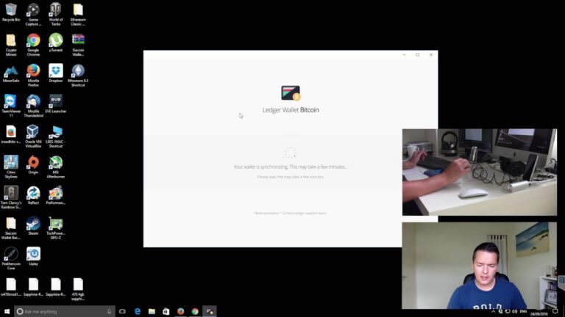The width and height of the screenshot is (565, 317).
Task: Open the TeamViewer 11 desktop shortcut
Action: coord(10,101)
